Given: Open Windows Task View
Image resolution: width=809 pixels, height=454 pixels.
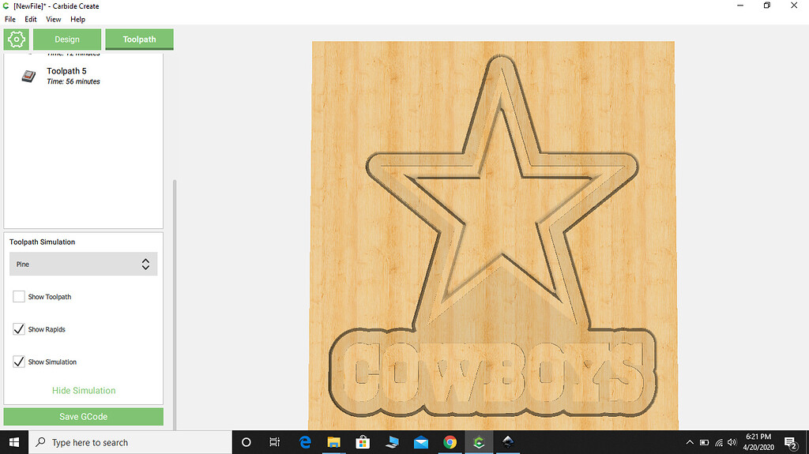Looking at the screenshot, I should point(274,442).
